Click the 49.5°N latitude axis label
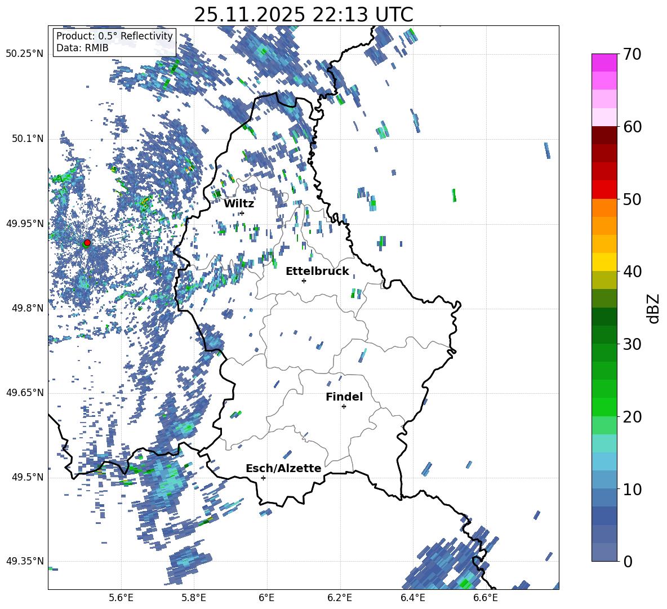Image resolution: width=667 pixels, height=609 pixels. [x=27, y=477]
